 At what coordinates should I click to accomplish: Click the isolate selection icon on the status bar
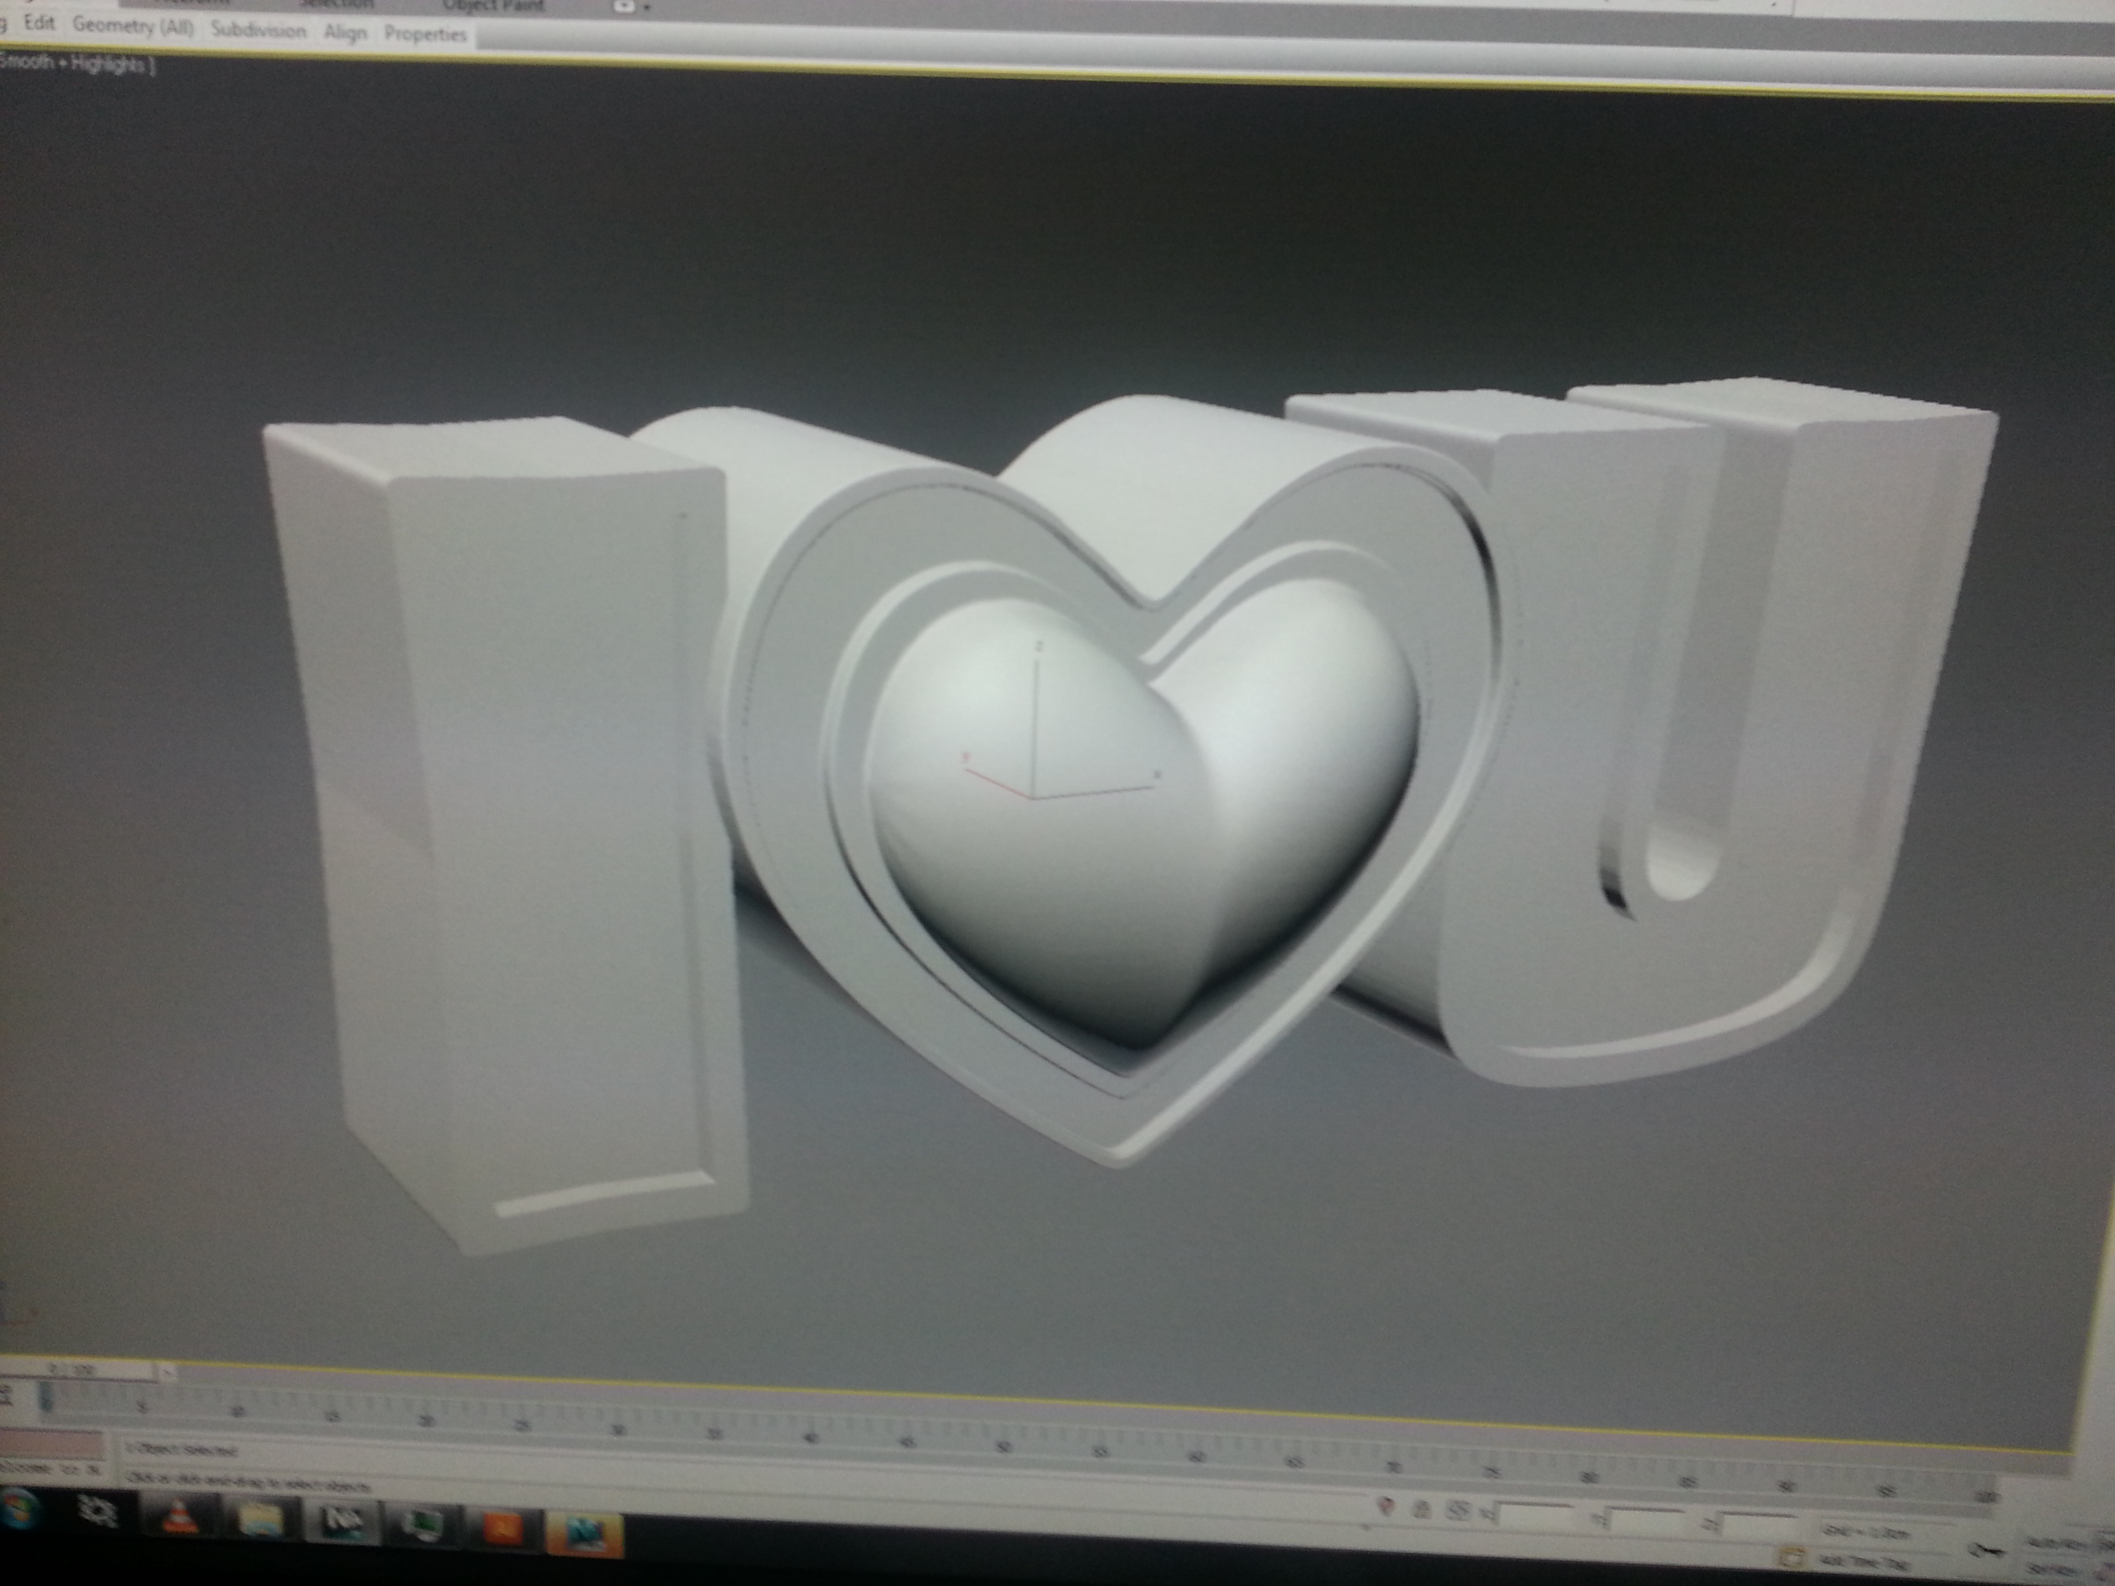coord(1385,1508)
